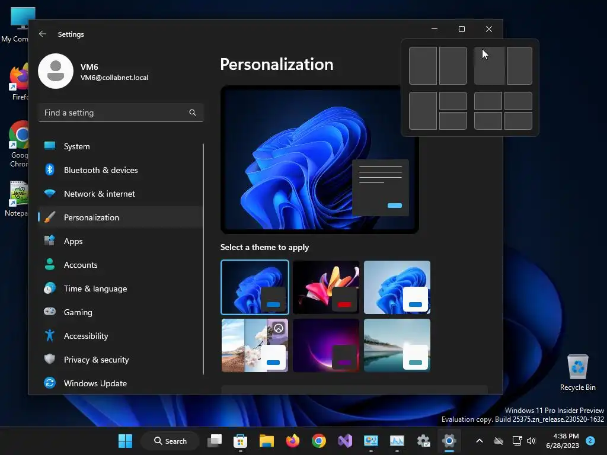Viewport: 607px width, 455px height.
Task: Open the gear with checkmark taskbar app
Action: 423,441
